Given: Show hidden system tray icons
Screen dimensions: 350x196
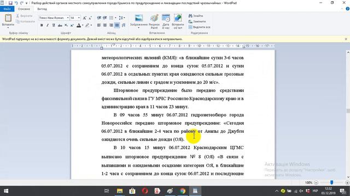Looking at the screenshot, I should pyautogui.click(x=277, y=191).
